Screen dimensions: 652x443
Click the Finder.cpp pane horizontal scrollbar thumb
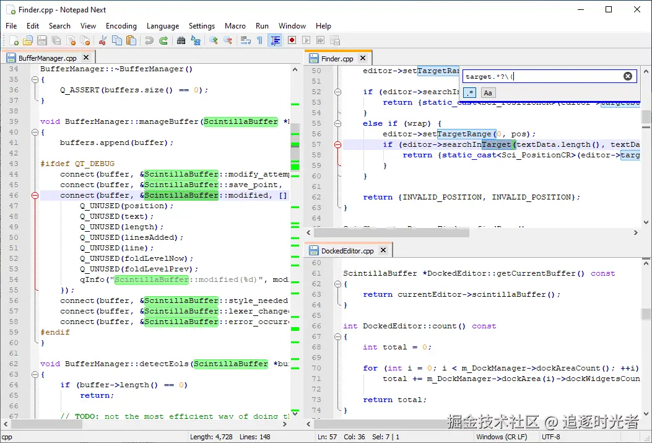[x=391, y=233]
